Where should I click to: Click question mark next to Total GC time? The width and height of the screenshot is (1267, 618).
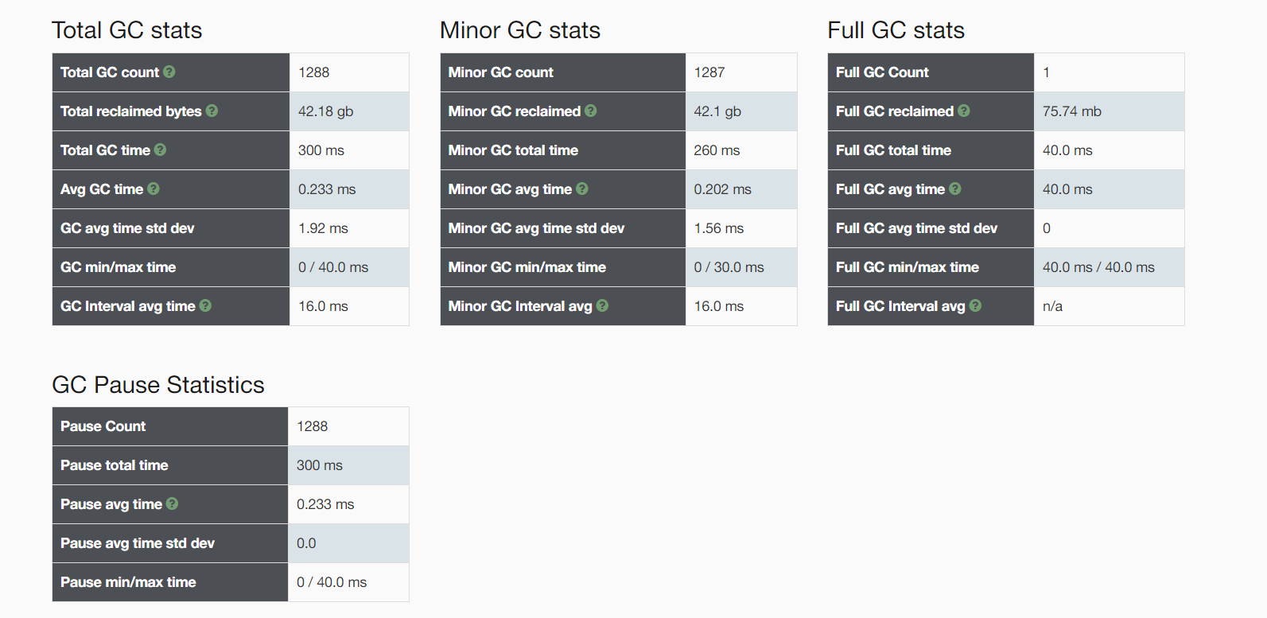coord(161,150)
